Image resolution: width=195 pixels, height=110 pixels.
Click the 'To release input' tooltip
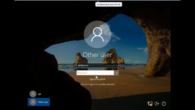click(x=109, y=4)
